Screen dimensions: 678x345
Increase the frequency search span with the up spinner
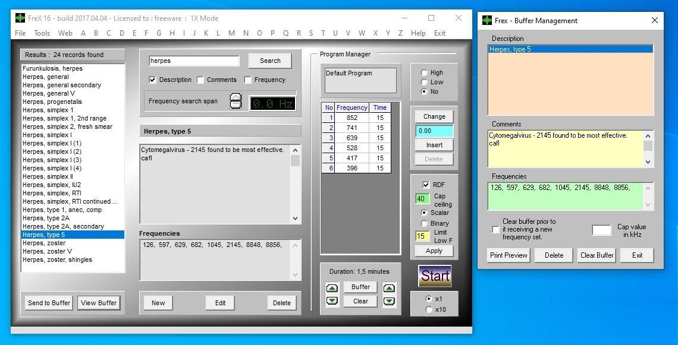(236, 97)
